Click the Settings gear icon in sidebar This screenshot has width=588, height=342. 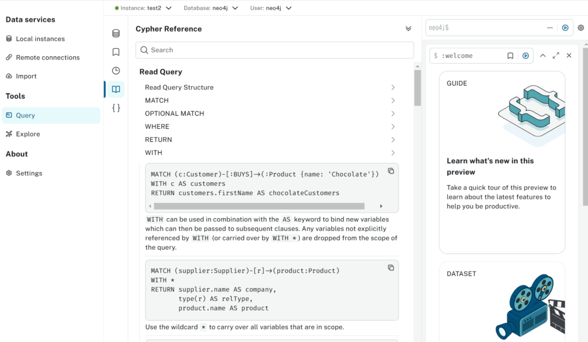9,173
